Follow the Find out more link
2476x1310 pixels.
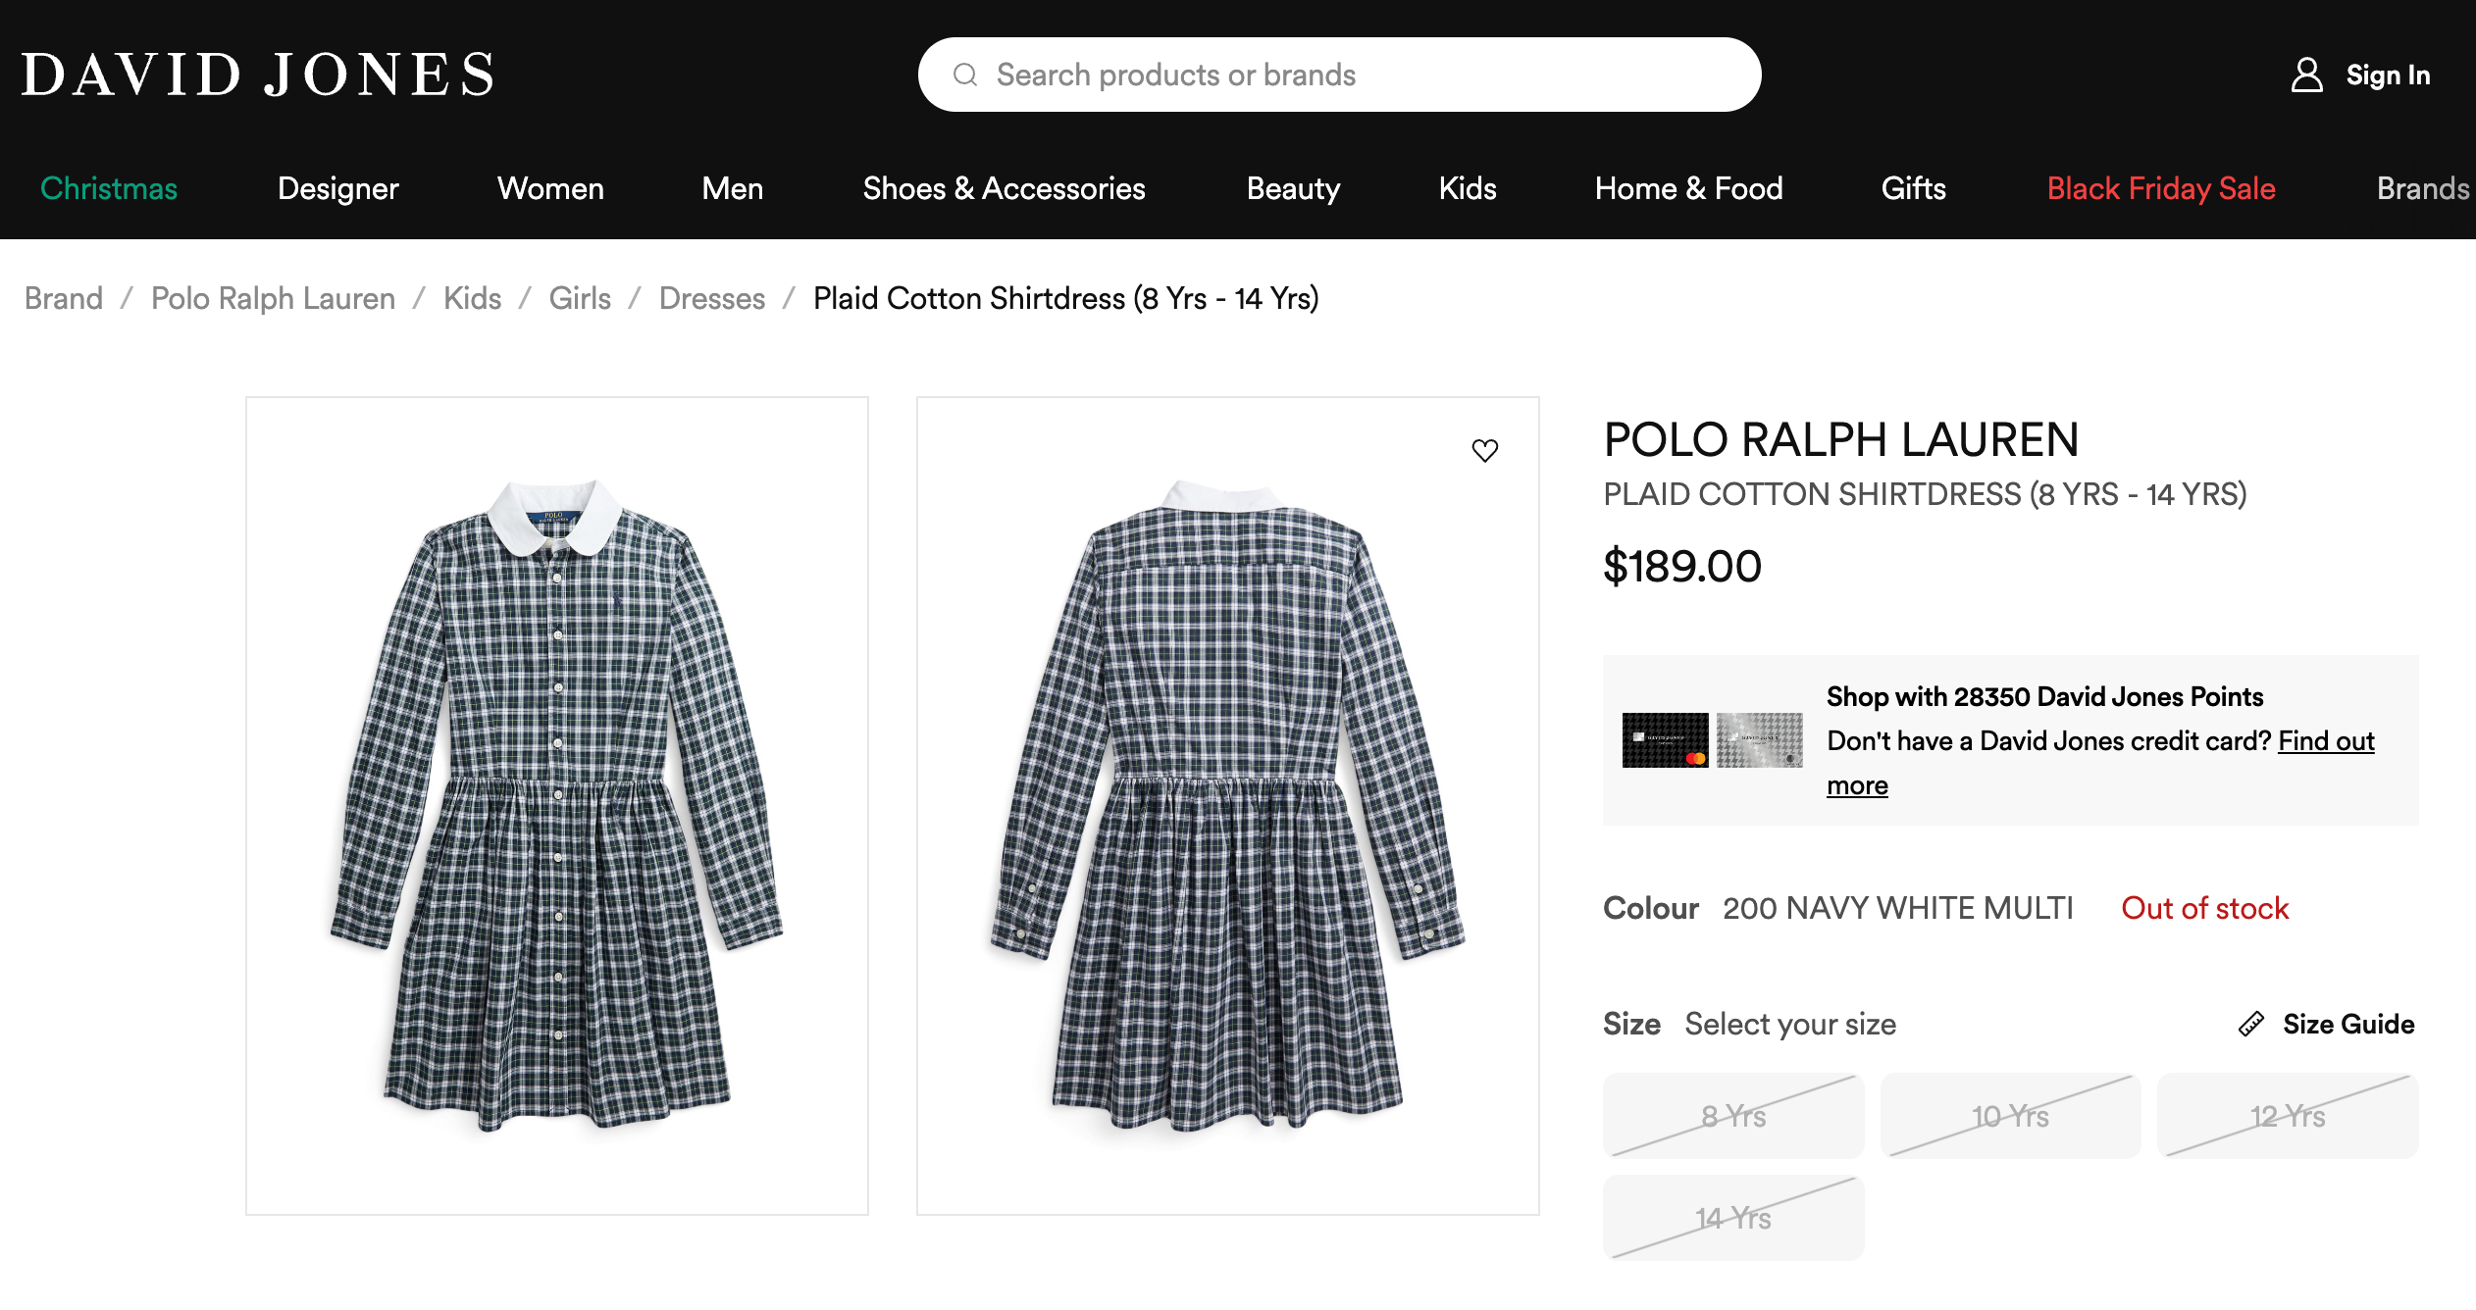[2325, 741]
